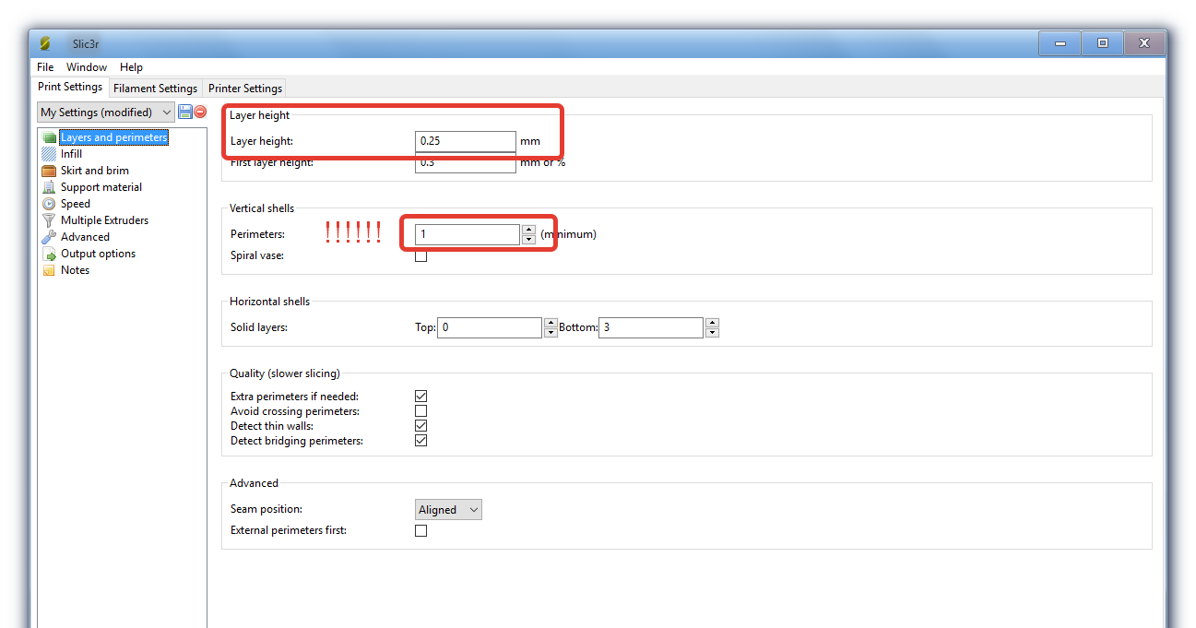Viewport: 1196px width, 628px height.
Task: Select Output options in the tree
Action: click(98, 254)
